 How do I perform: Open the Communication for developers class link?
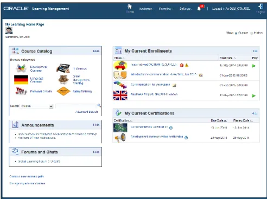pos(150,85)
